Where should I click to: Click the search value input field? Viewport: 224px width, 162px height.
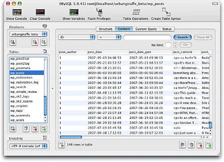tap(147, 37)
